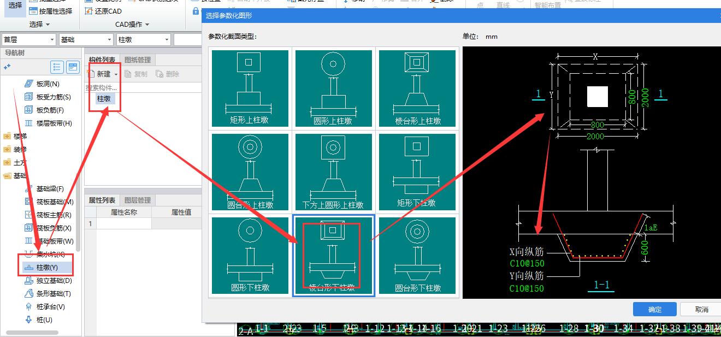Click 确定 to confirm selection

[655, 309]
